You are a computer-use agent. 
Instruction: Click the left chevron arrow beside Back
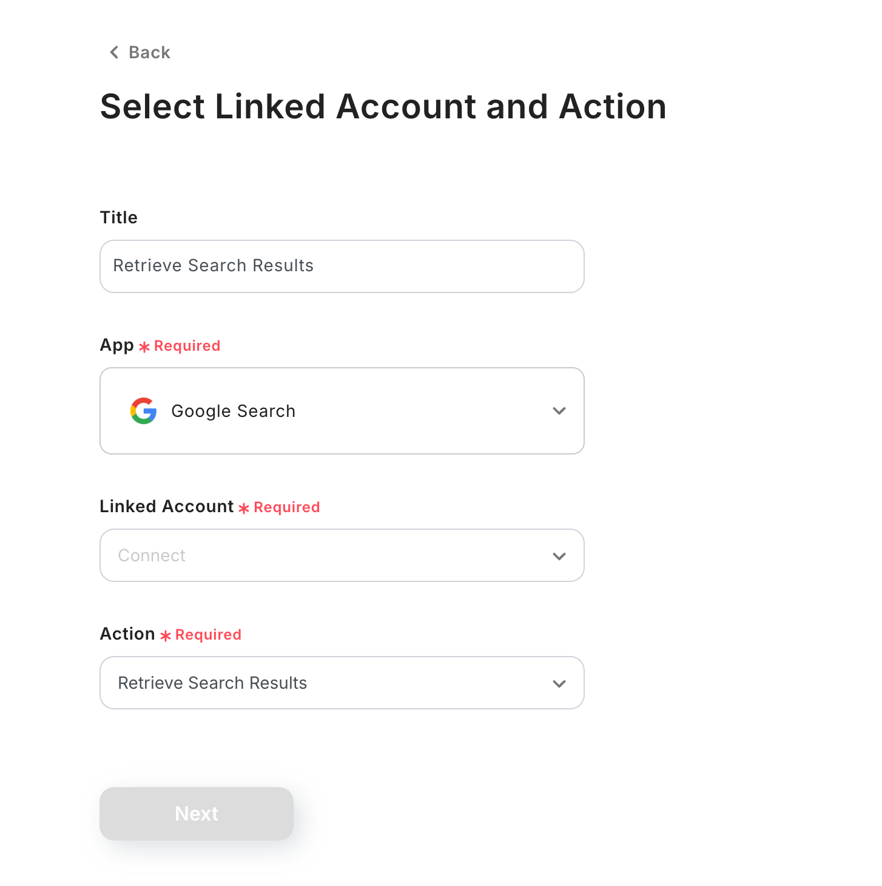coord(113,52)
